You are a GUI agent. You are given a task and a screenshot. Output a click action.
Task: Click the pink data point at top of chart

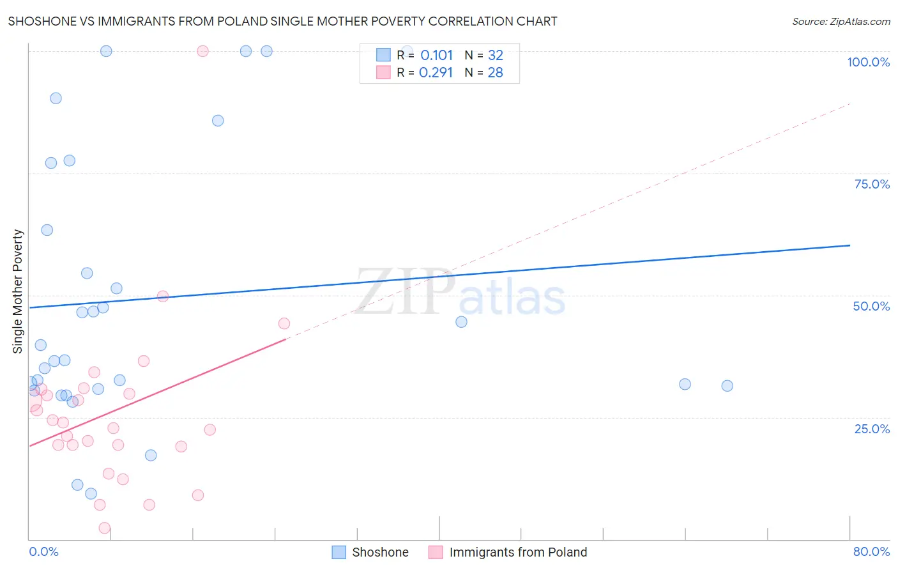tap(202, 51)
